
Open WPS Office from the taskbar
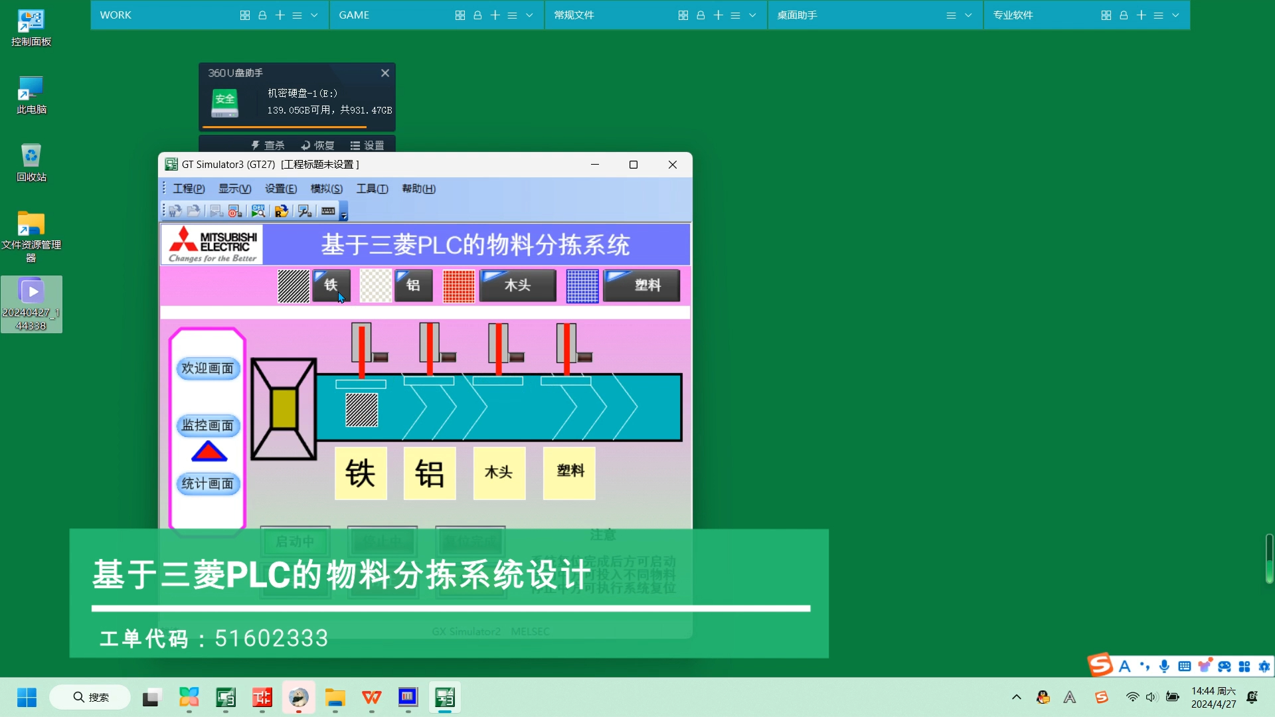tap(371, 698)
